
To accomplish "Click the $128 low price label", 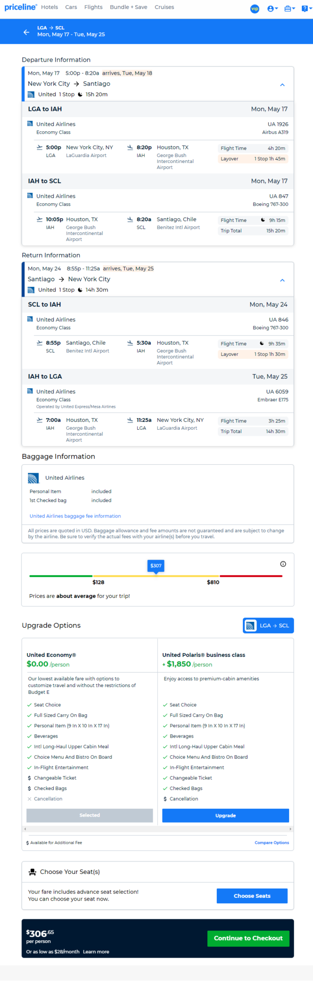I will 98,582.
